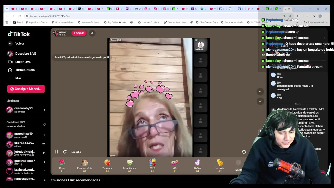This screenshot has width=334, height=188.
Task: Click the Emisiones LIVE recomendadas heading
Action: tap(75, 180)
